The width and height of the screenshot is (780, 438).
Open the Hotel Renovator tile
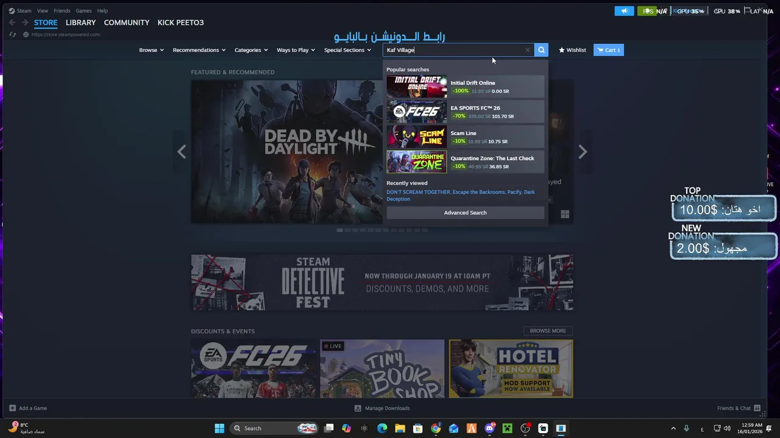coord(511,369)
